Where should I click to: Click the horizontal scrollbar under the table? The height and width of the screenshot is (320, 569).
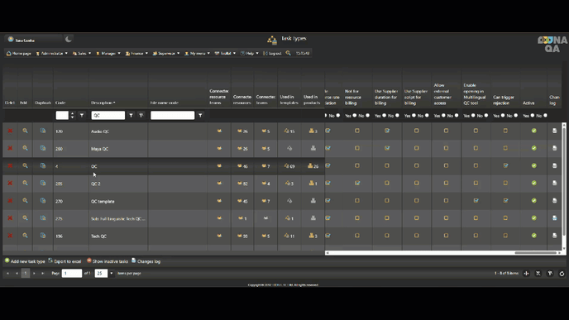coord(443,253)
